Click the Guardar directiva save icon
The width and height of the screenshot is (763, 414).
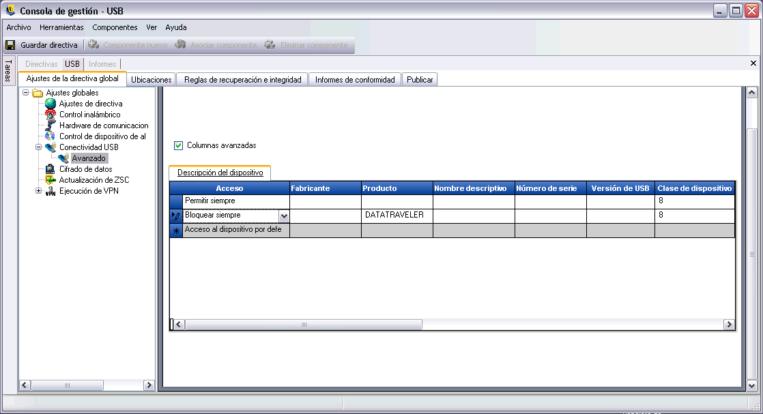coord(10,45)
